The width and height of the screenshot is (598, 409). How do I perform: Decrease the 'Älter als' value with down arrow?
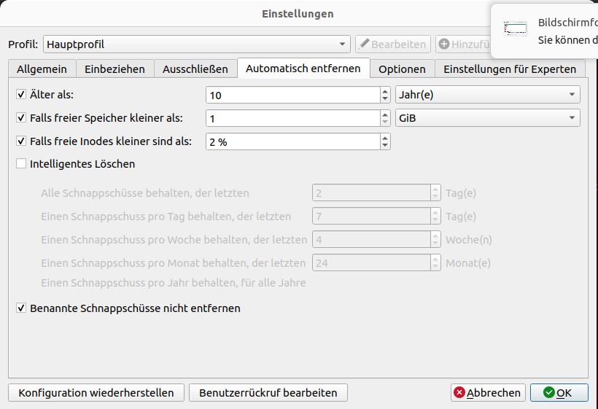point(385,98)
